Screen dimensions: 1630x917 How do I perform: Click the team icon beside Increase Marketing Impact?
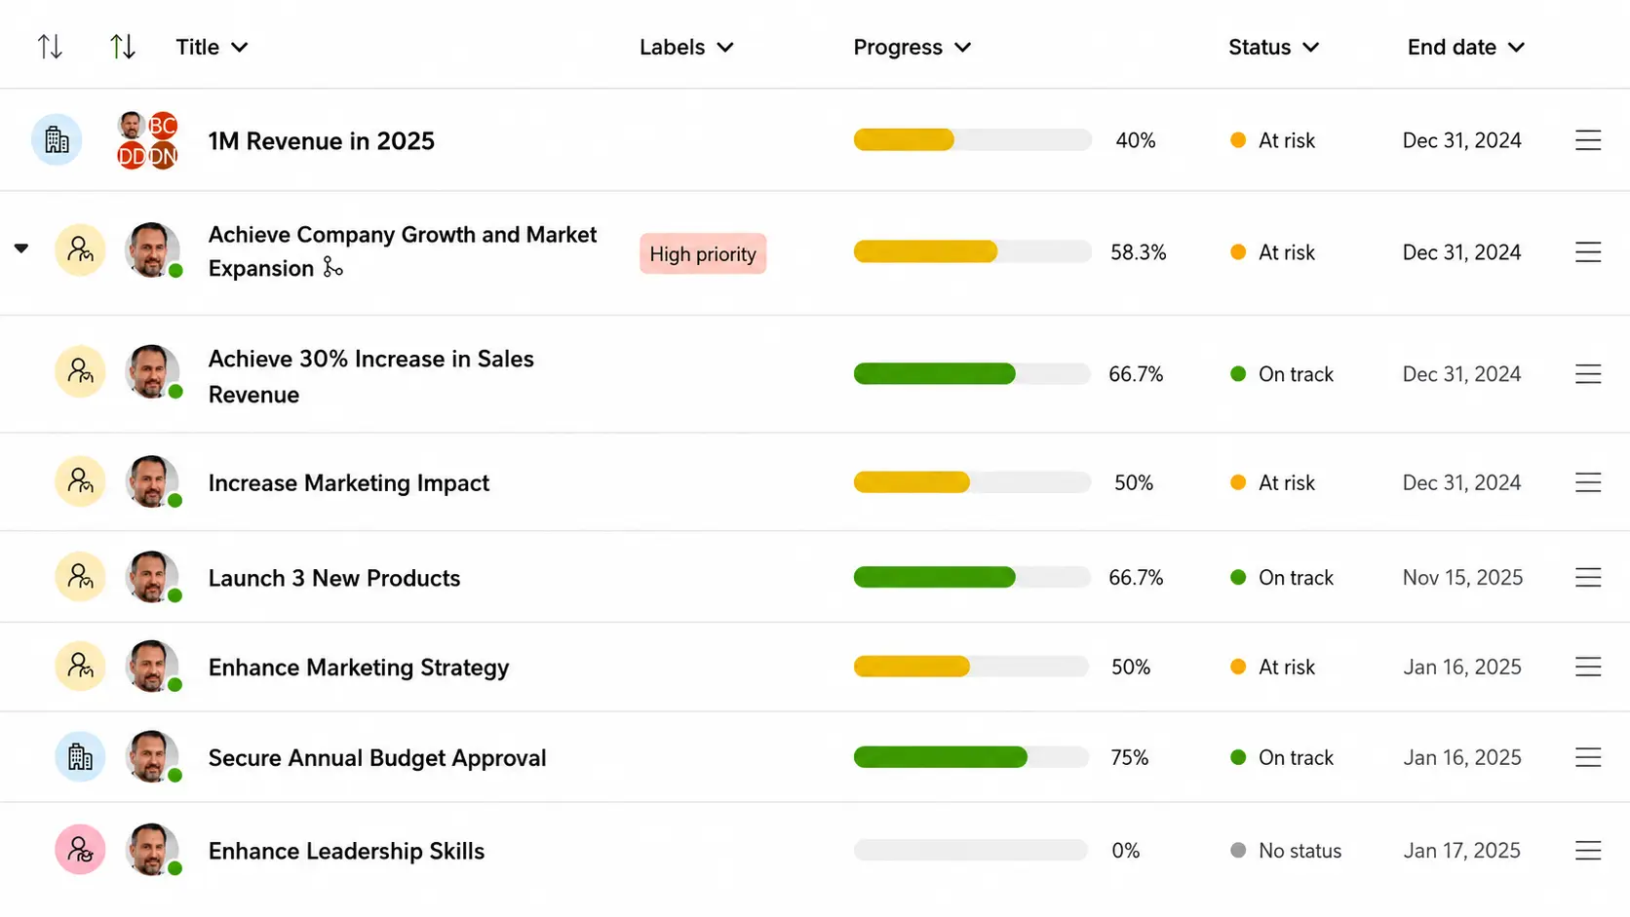tap(80, 481)
